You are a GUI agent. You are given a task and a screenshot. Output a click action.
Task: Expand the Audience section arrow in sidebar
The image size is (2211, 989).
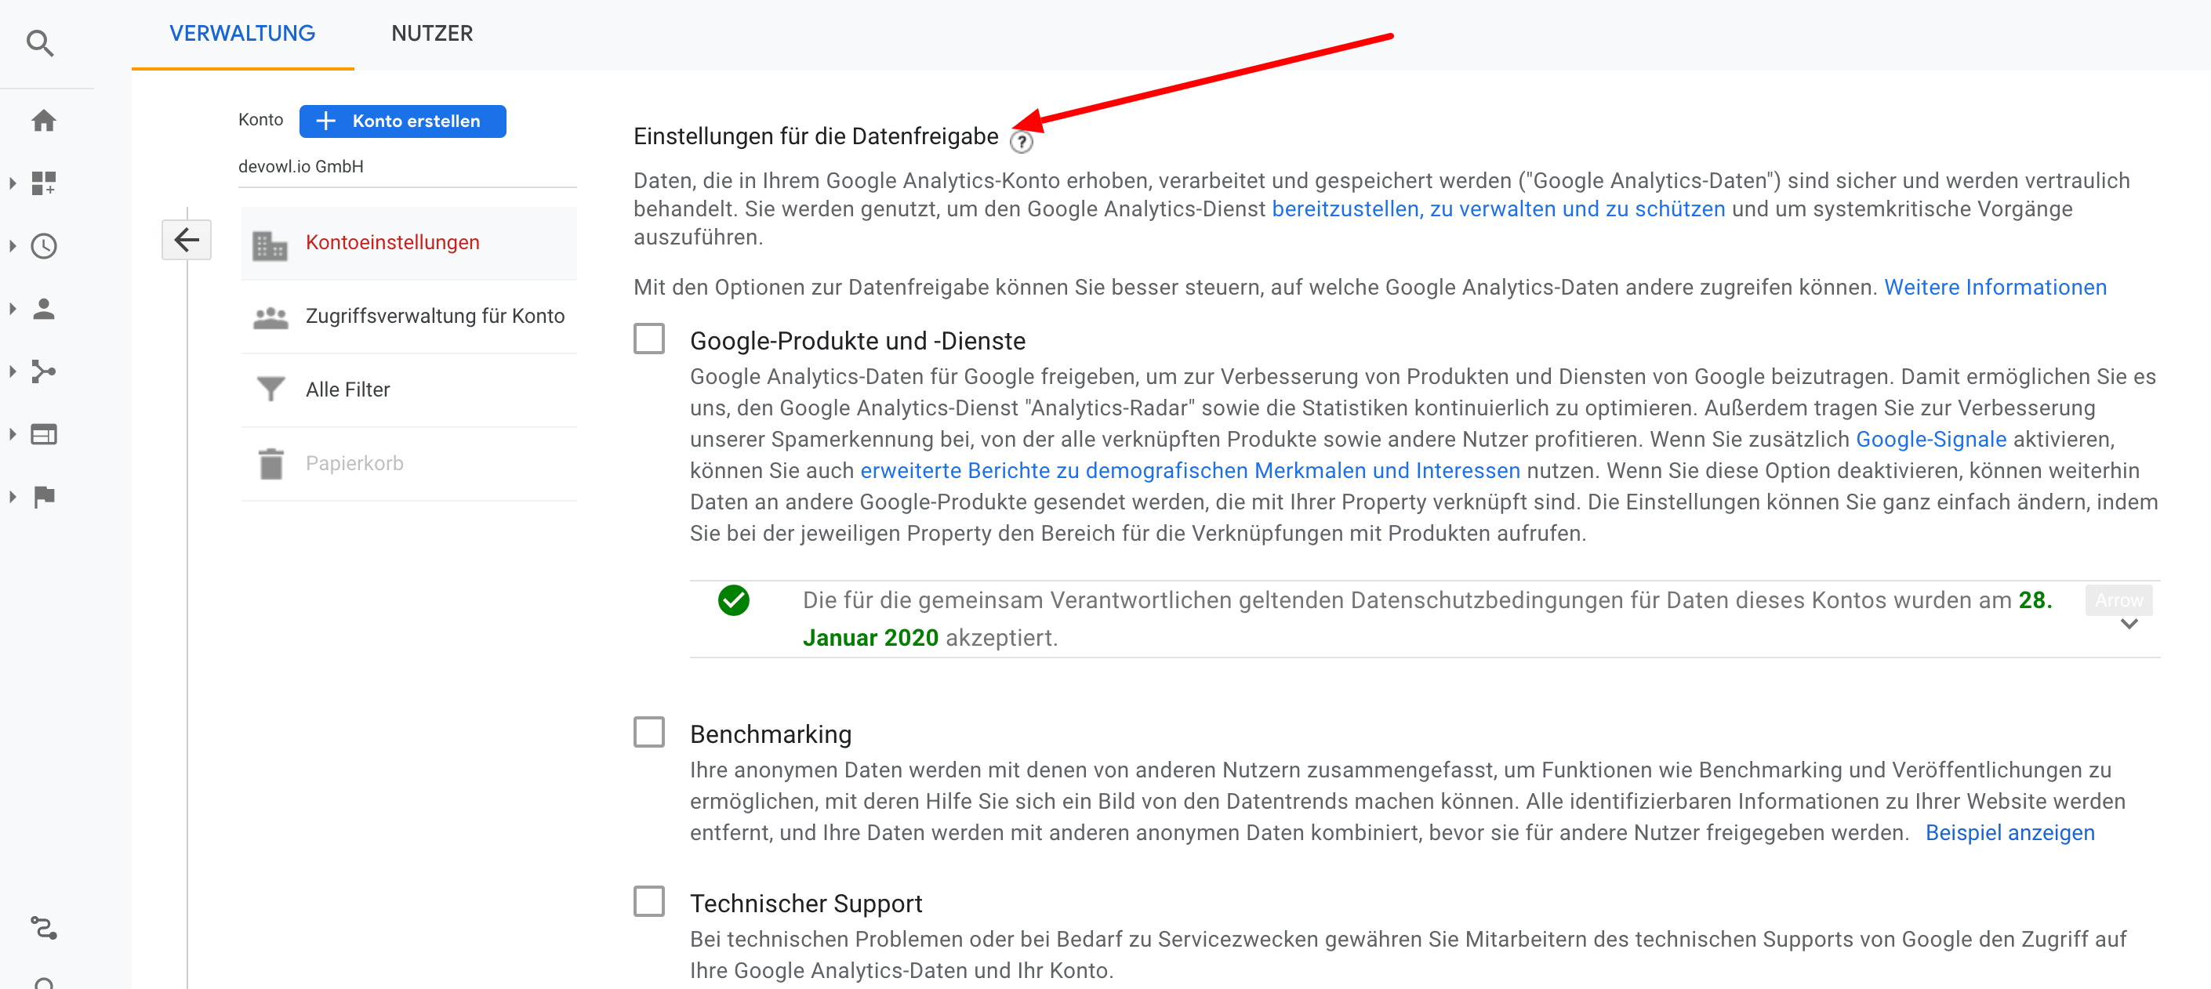[x=12, y=309]
